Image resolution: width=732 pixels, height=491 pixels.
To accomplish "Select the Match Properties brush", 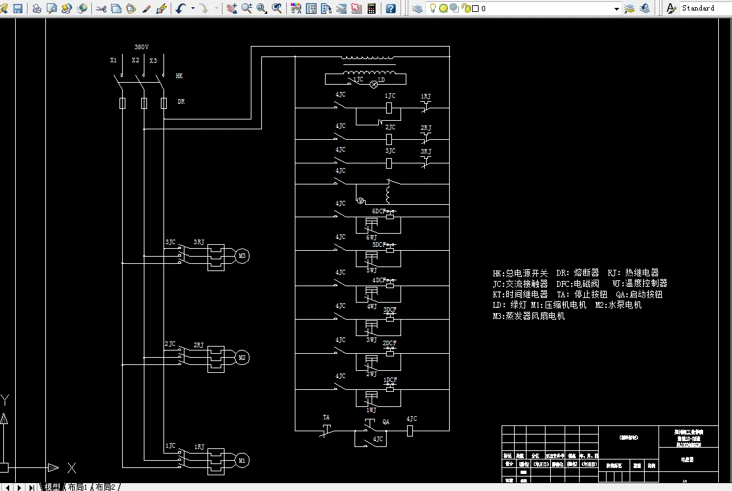I will 146,9.
